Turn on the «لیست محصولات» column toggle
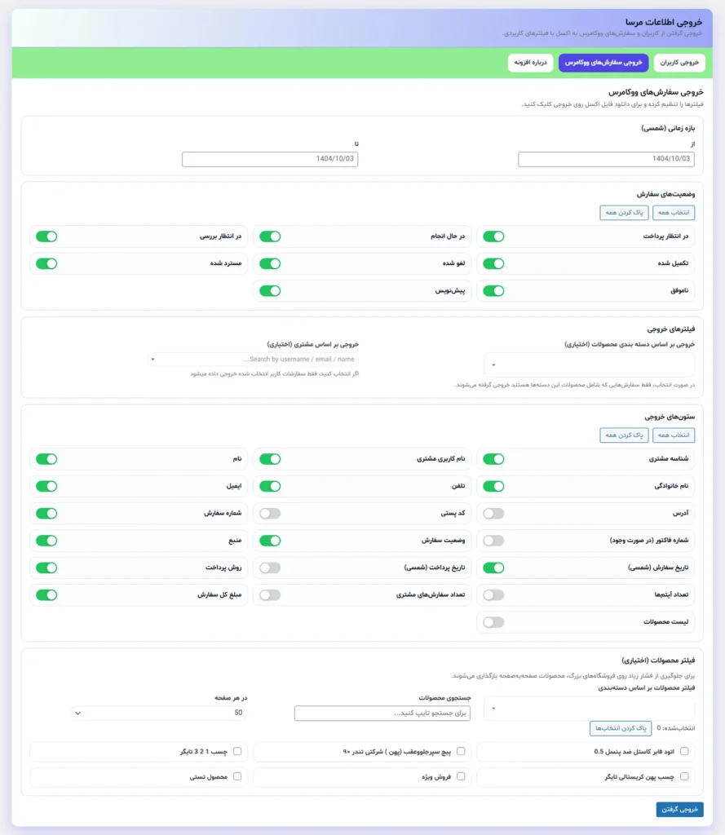The width and height of the screenshot is (725, 835). (x=493, y=621)
